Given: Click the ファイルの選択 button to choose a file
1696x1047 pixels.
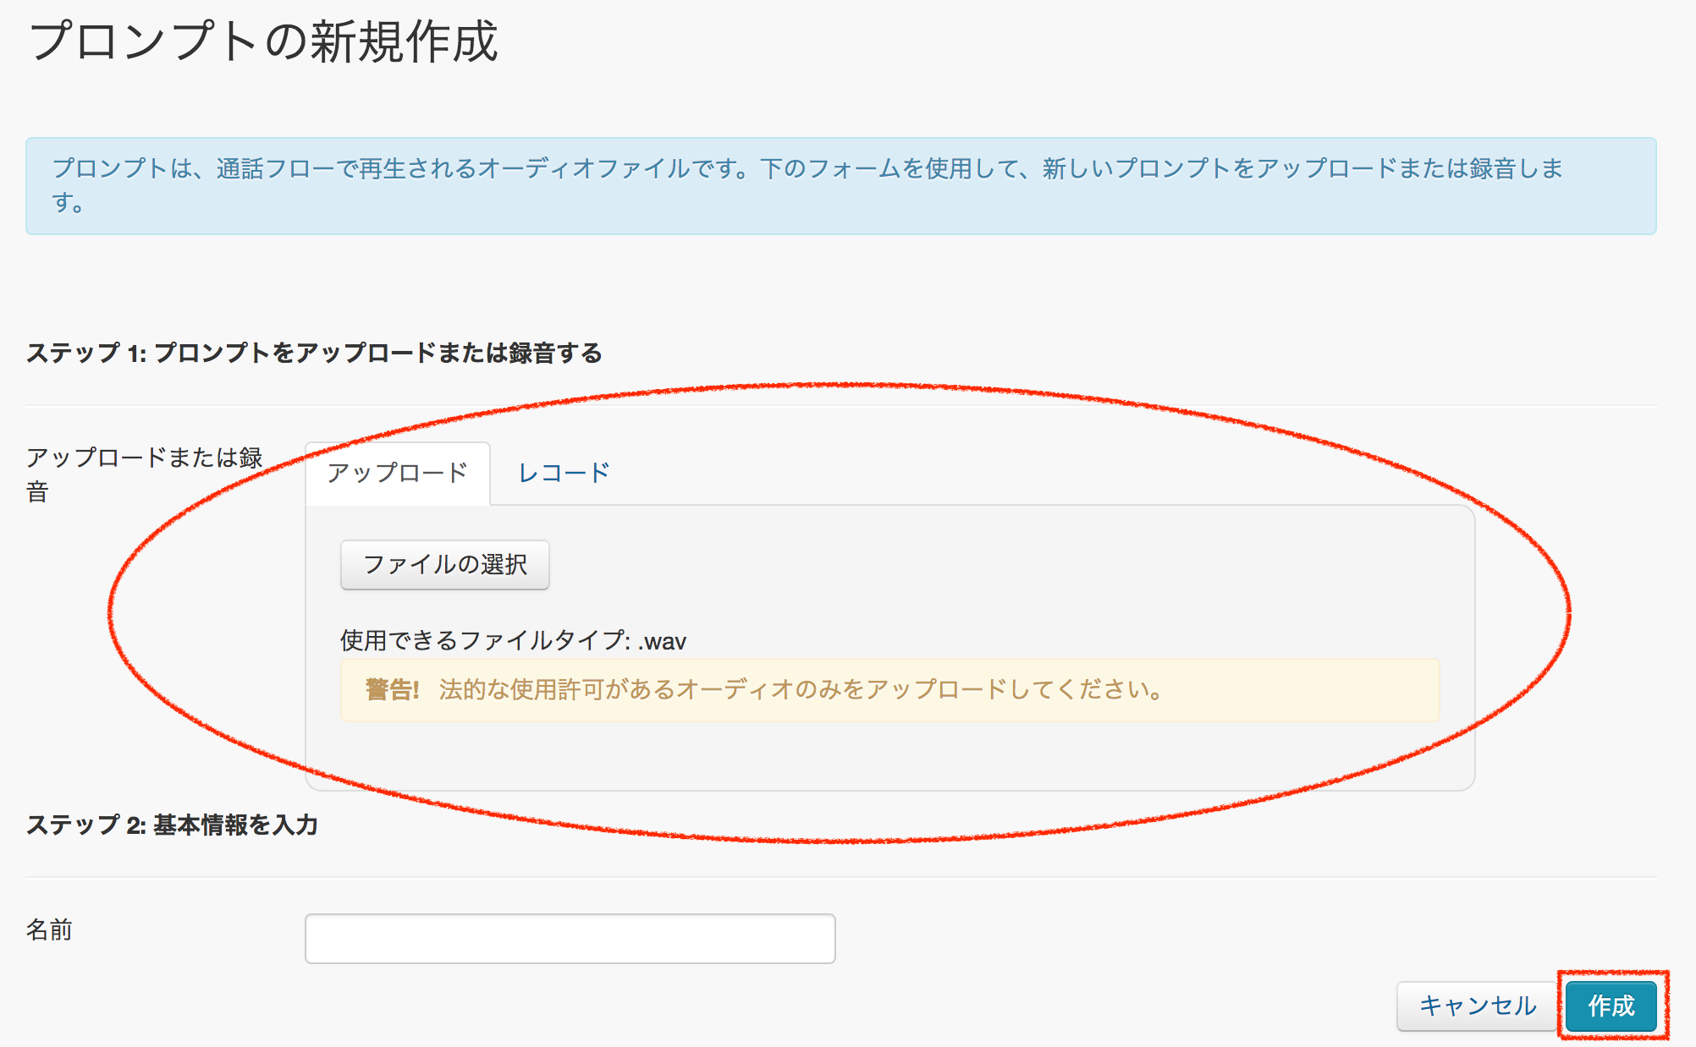Looking at the screenshot, I should [x=443, y=565].
